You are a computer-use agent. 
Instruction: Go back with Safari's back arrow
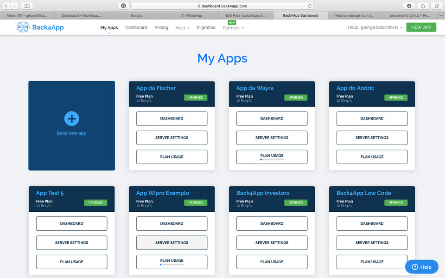(6, 6)
